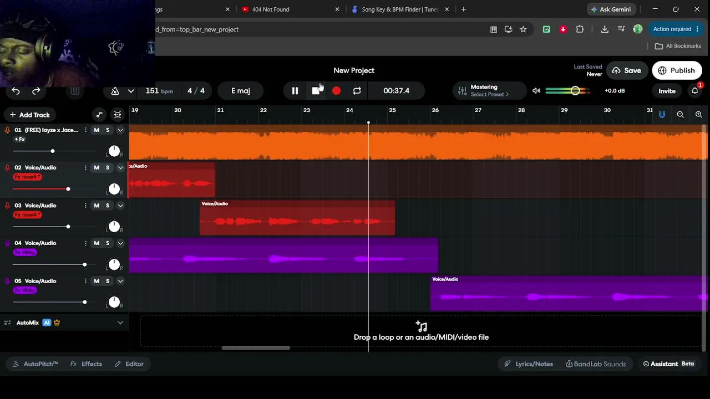Image resolution: width=710 pixels, height=399 pixels.
Task: Arm track 02 Voice/Audio microphone icon
Action: [7, 167]
